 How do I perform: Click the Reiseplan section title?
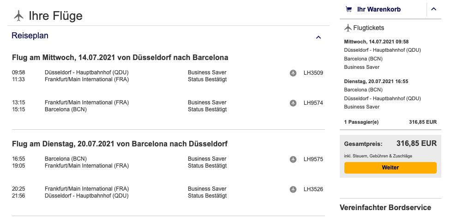tap(30, 36)
